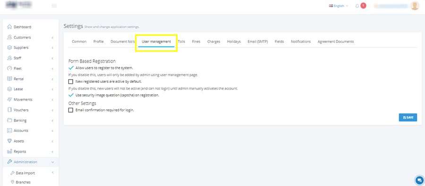This screenshot has height=186, width=425.
Task: Click the Fleet gauge icon
Action: [x=9, y=68]
